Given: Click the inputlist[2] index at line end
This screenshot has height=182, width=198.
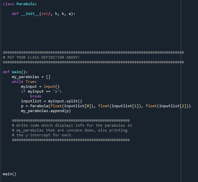Looking at the screenshot, I should 173,106.
